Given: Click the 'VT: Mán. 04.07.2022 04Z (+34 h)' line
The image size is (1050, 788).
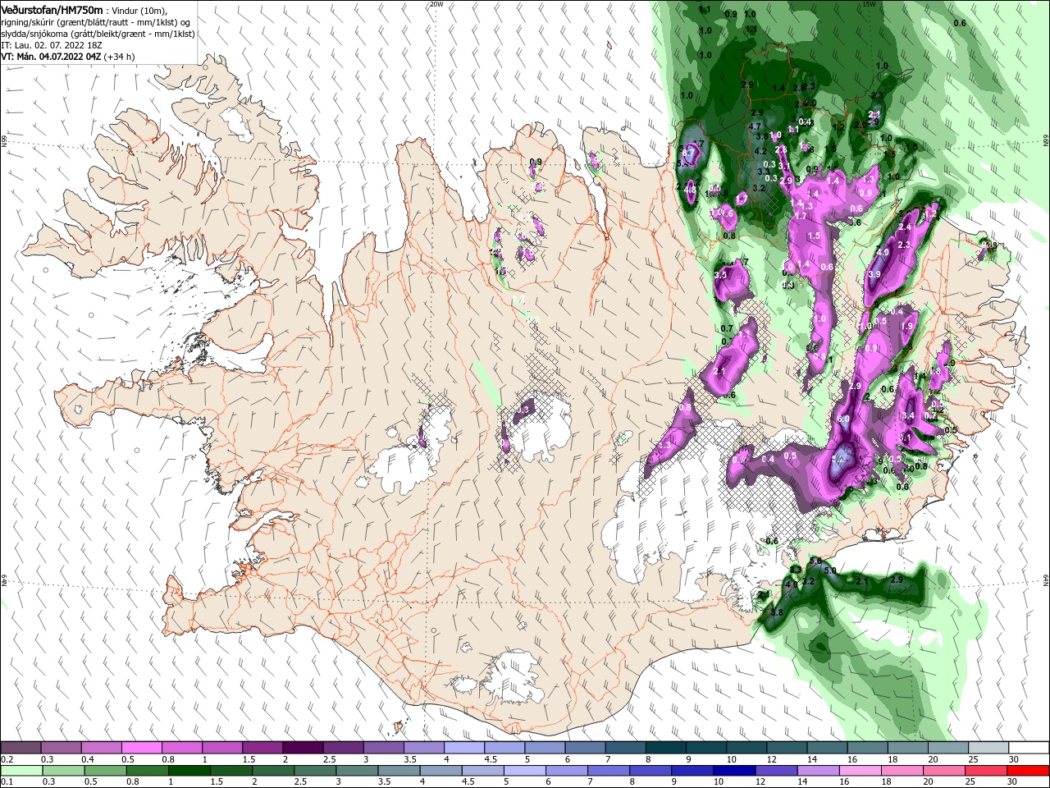Looking at the screenshot, I should pos(68,57).
